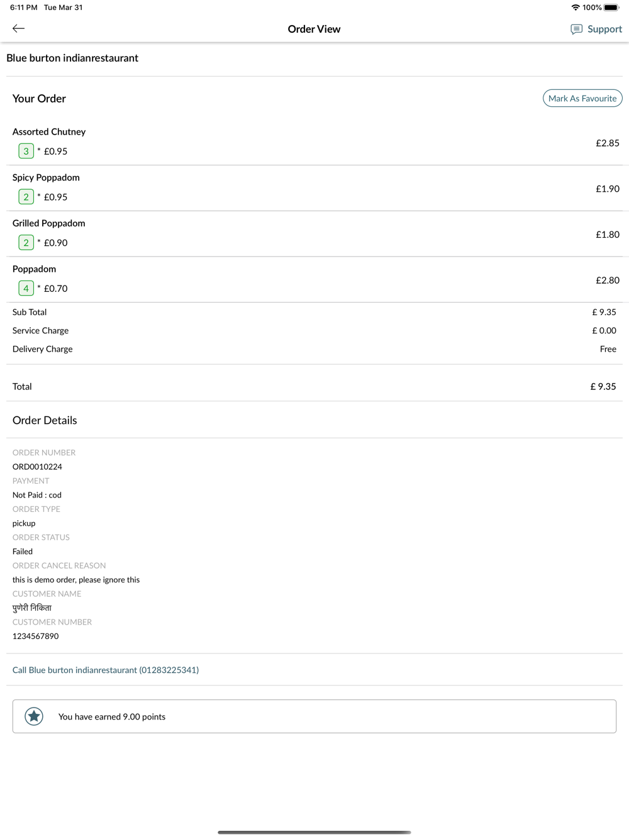The height and width of the screenshot is (839, 629).
Task: Select the Assorted Chutney item row
Action: 314,143
